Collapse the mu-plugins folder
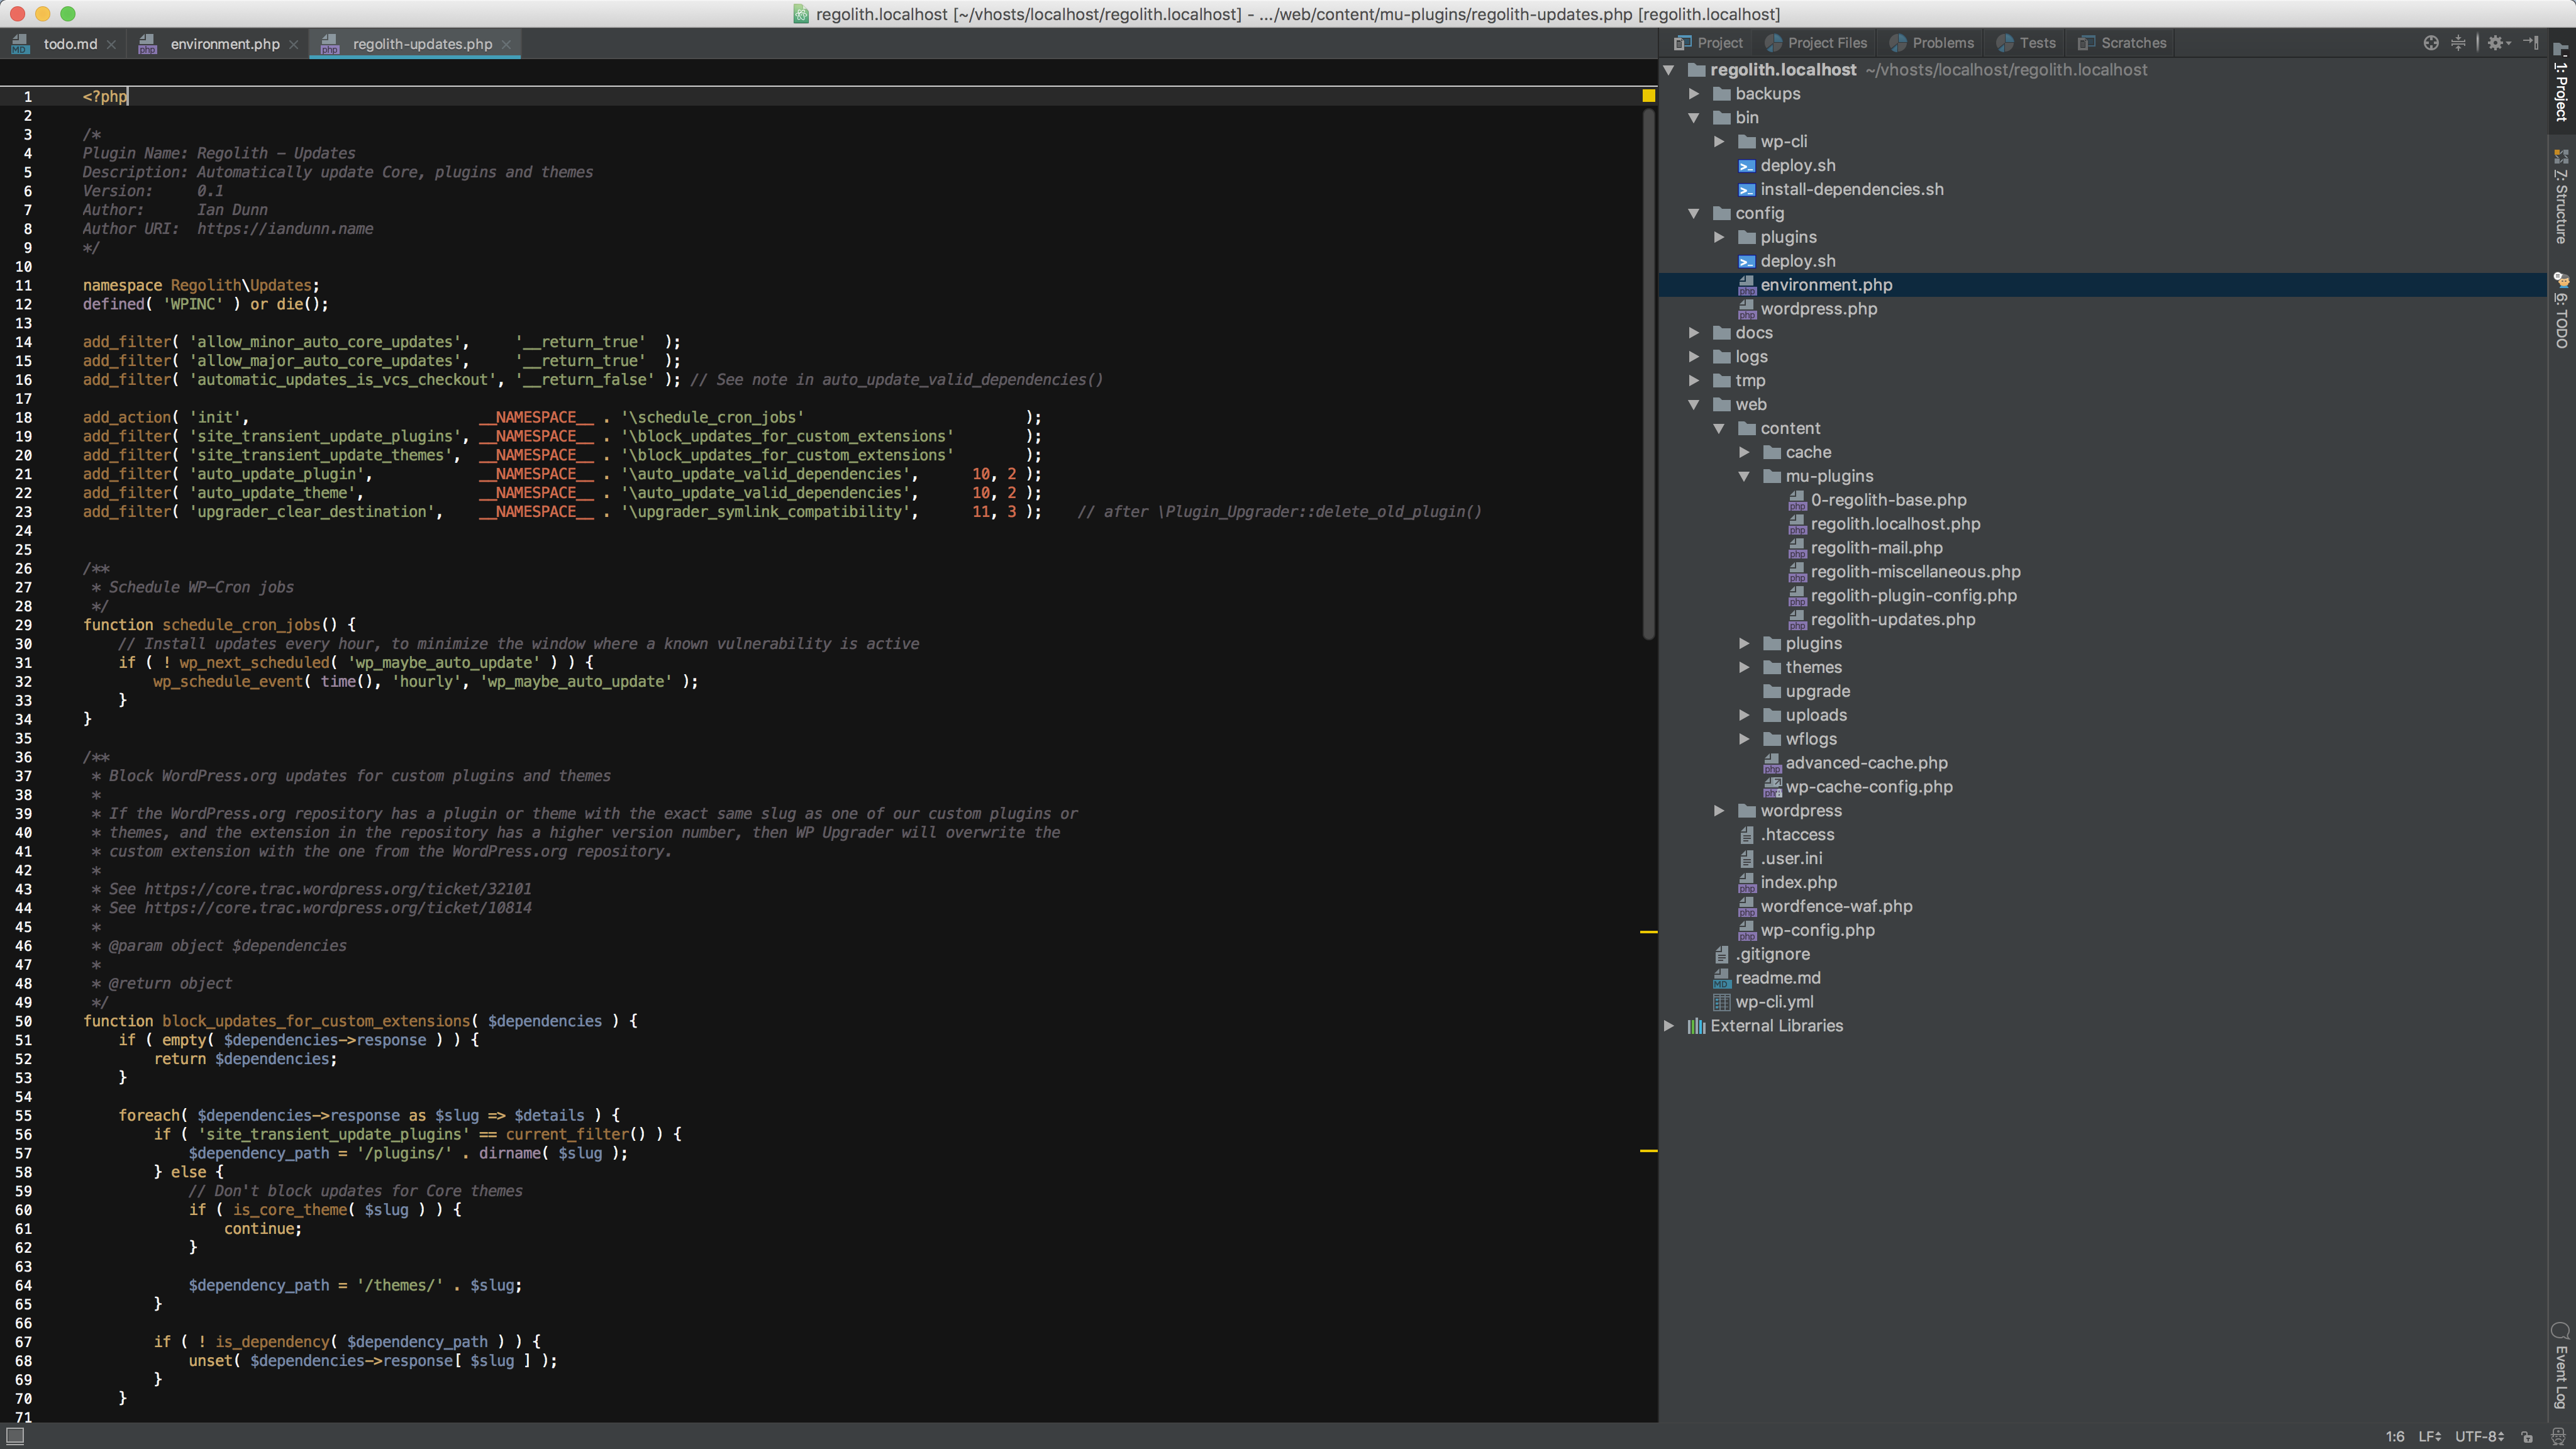Image resolution: width=2576 pixels, height=1449 pixels. pos(1744,476)
